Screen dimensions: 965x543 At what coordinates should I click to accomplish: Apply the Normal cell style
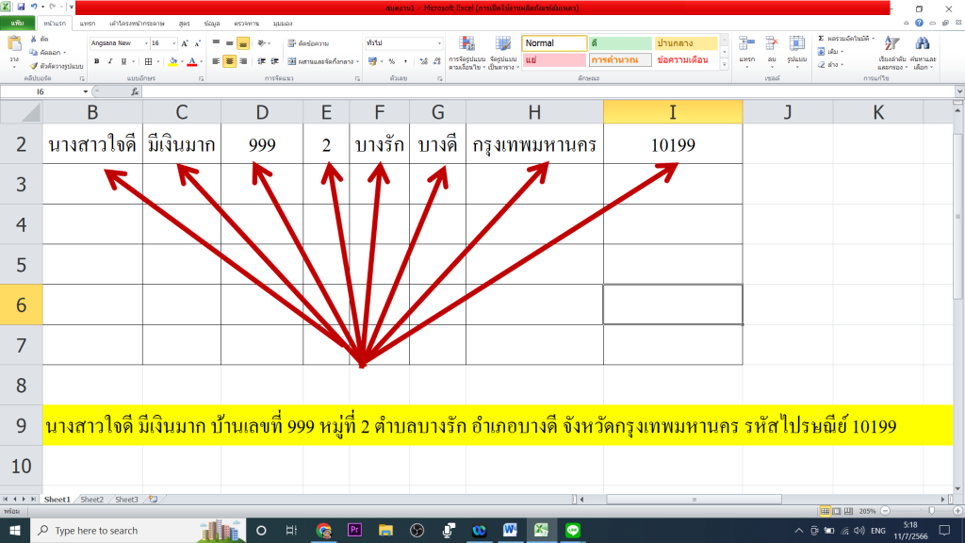(554, 43)
